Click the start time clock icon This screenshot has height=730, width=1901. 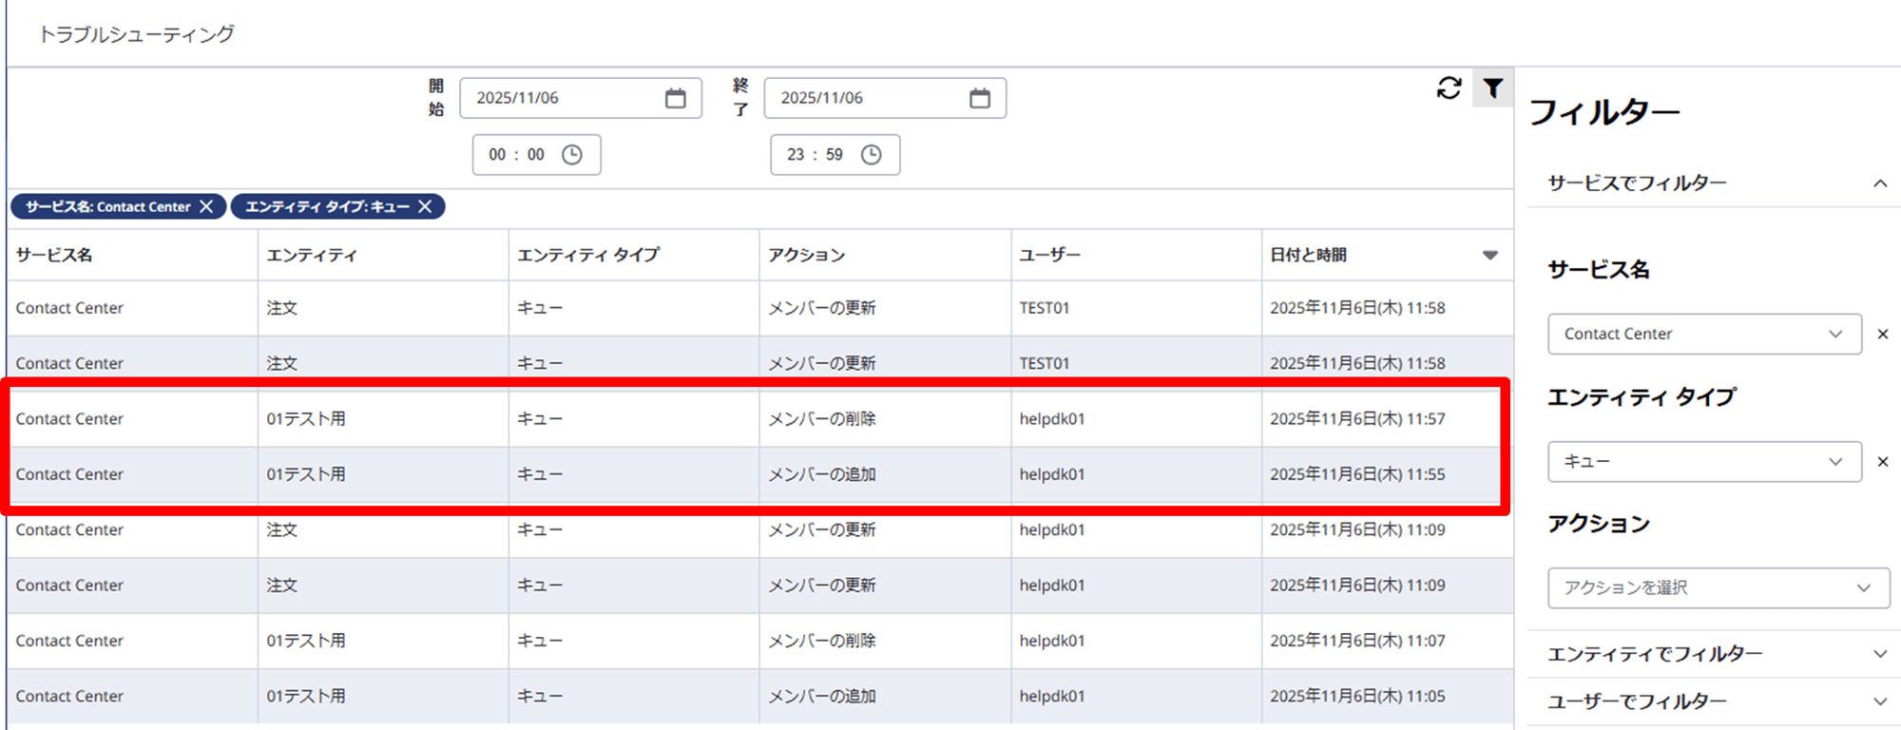coord(571,155)
